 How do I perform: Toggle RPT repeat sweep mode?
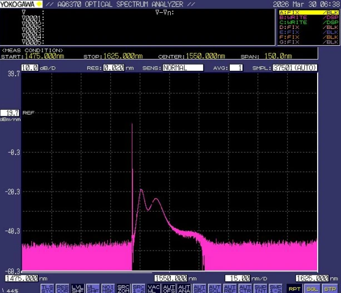click(294, 289)
